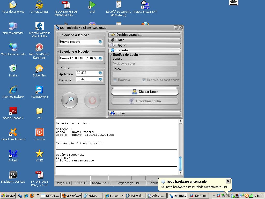Image resolution: width=265 pixels, height=199 pixels.
Task: Open the Tornado desktop icon
Action: (x=39, y=132)
